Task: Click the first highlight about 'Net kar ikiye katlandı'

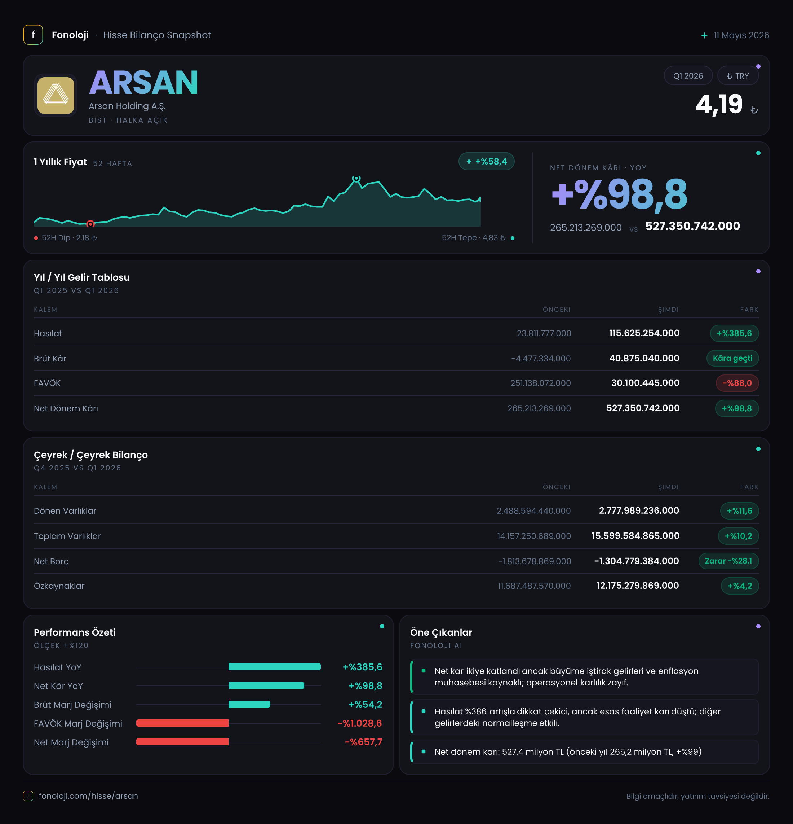Action: [584, 677]
